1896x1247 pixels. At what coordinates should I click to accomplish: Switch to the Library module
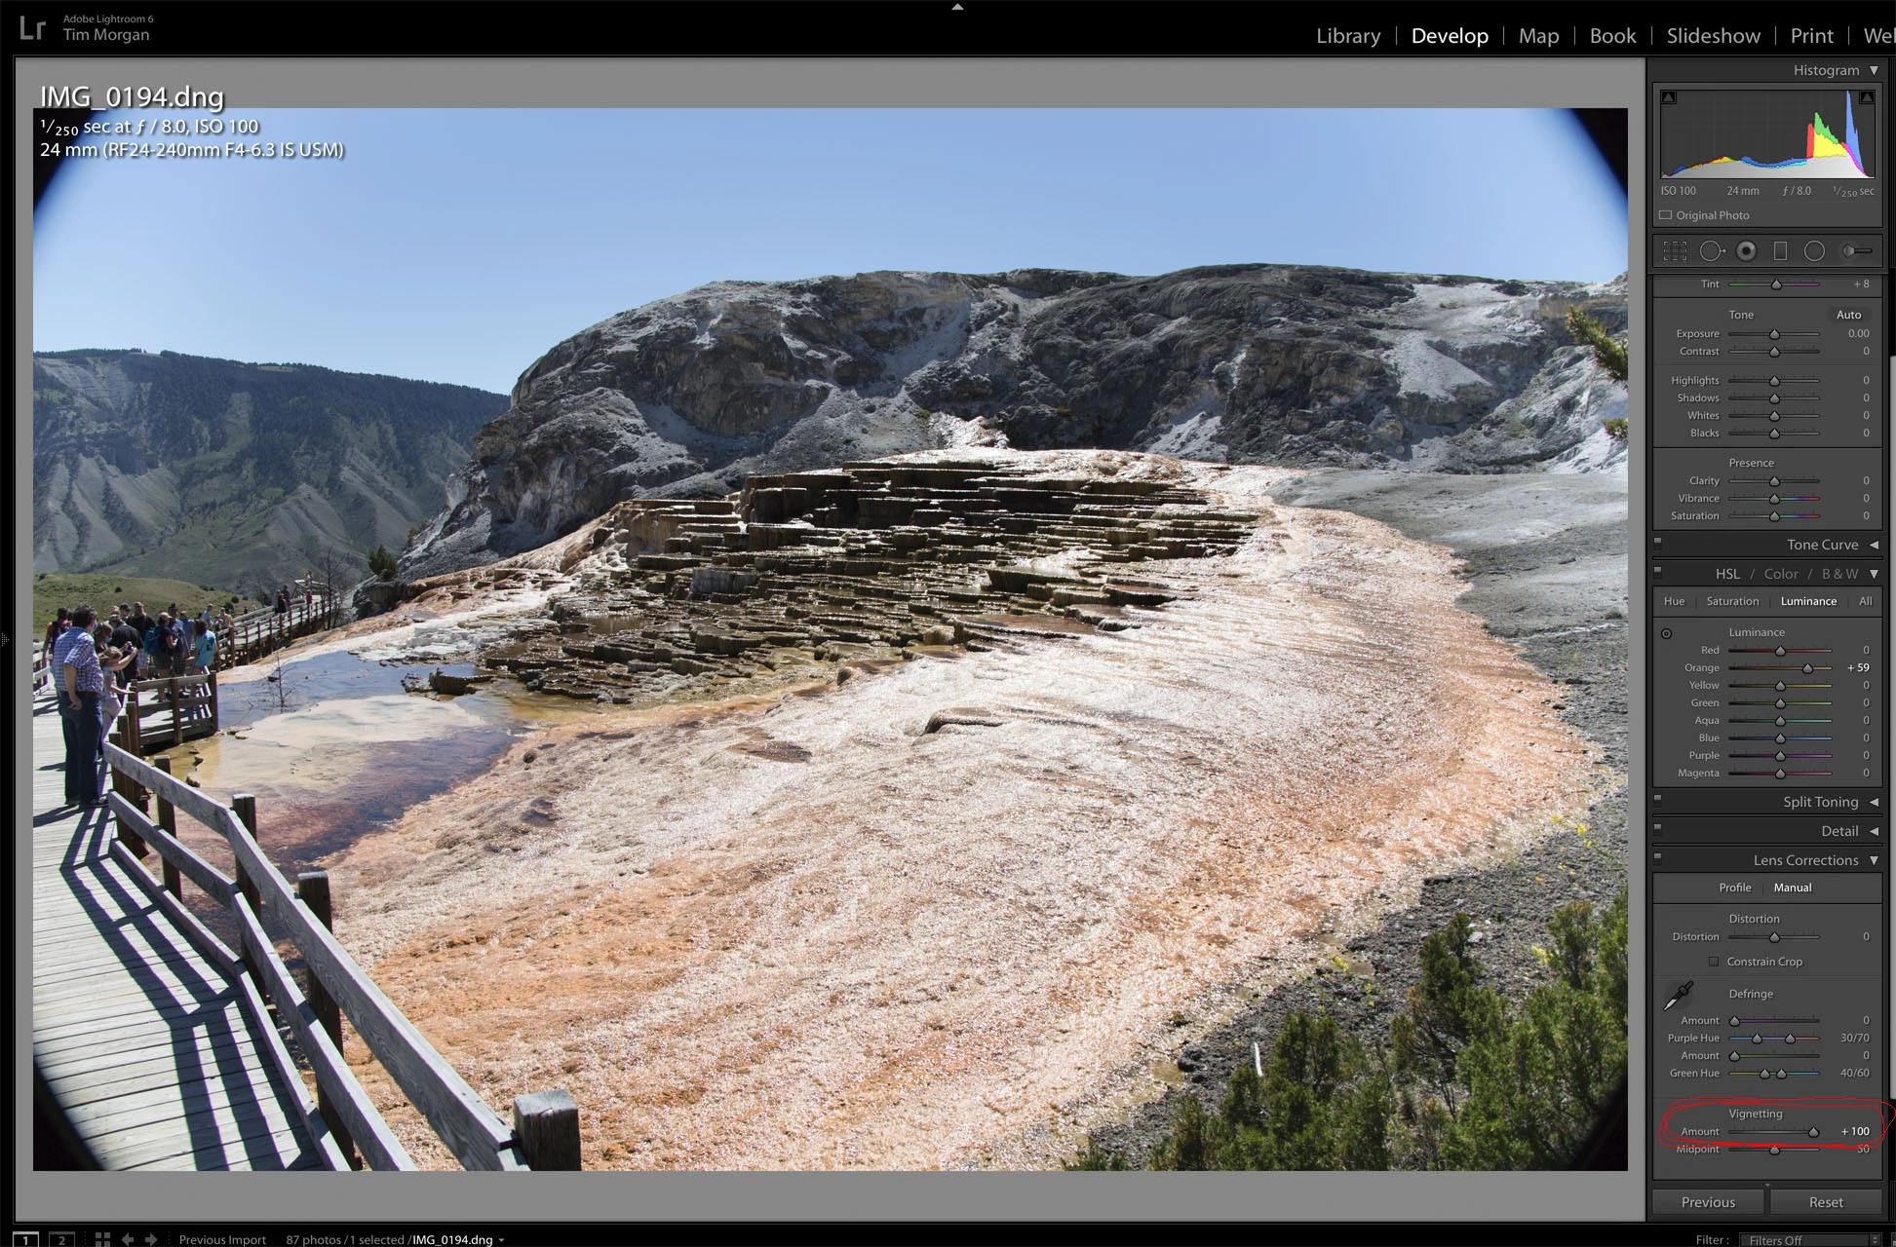(x=1347, y=36)
